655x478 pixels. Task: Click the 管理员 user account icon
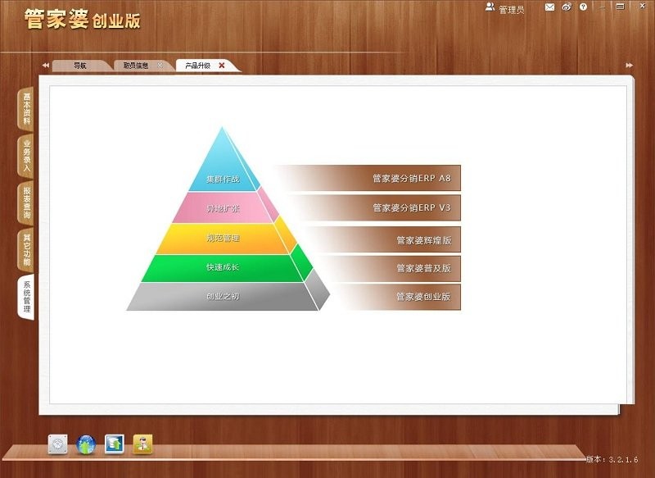coord(490,7)
